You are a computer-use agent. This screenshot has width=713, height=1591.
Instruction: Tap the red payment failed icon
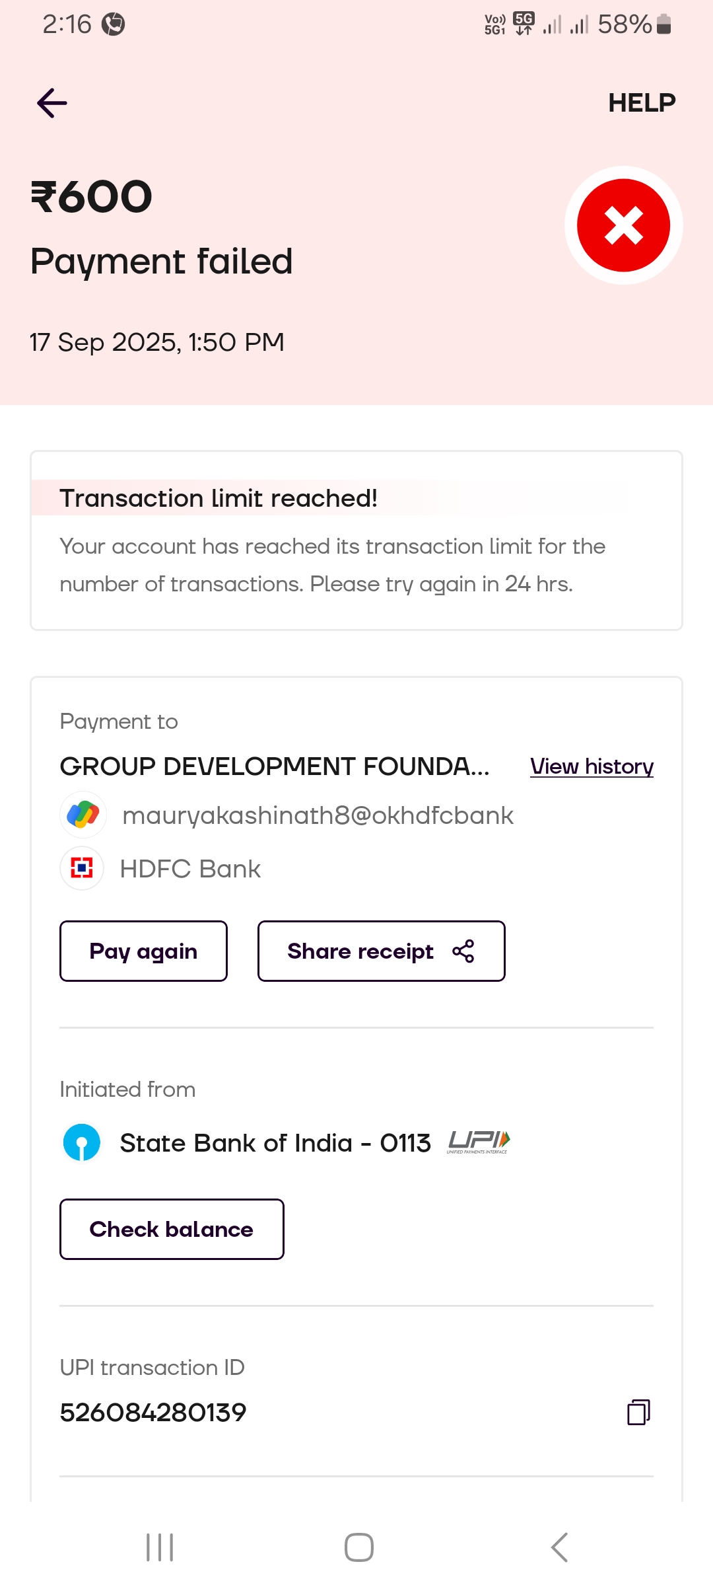(623, 225)
